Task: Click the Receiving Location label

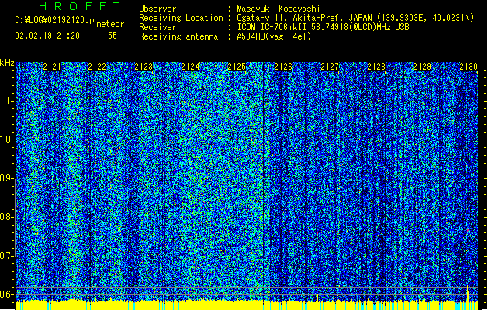Action: pos(181,18)
